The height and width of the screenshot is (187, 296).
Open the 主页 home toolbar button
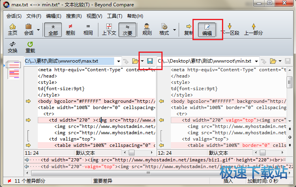tap(13, 30)
